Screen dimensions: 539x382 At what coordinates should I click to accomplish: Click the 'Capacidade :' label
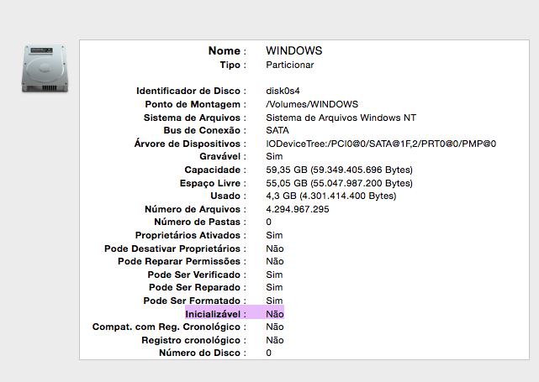click(215, 170)
